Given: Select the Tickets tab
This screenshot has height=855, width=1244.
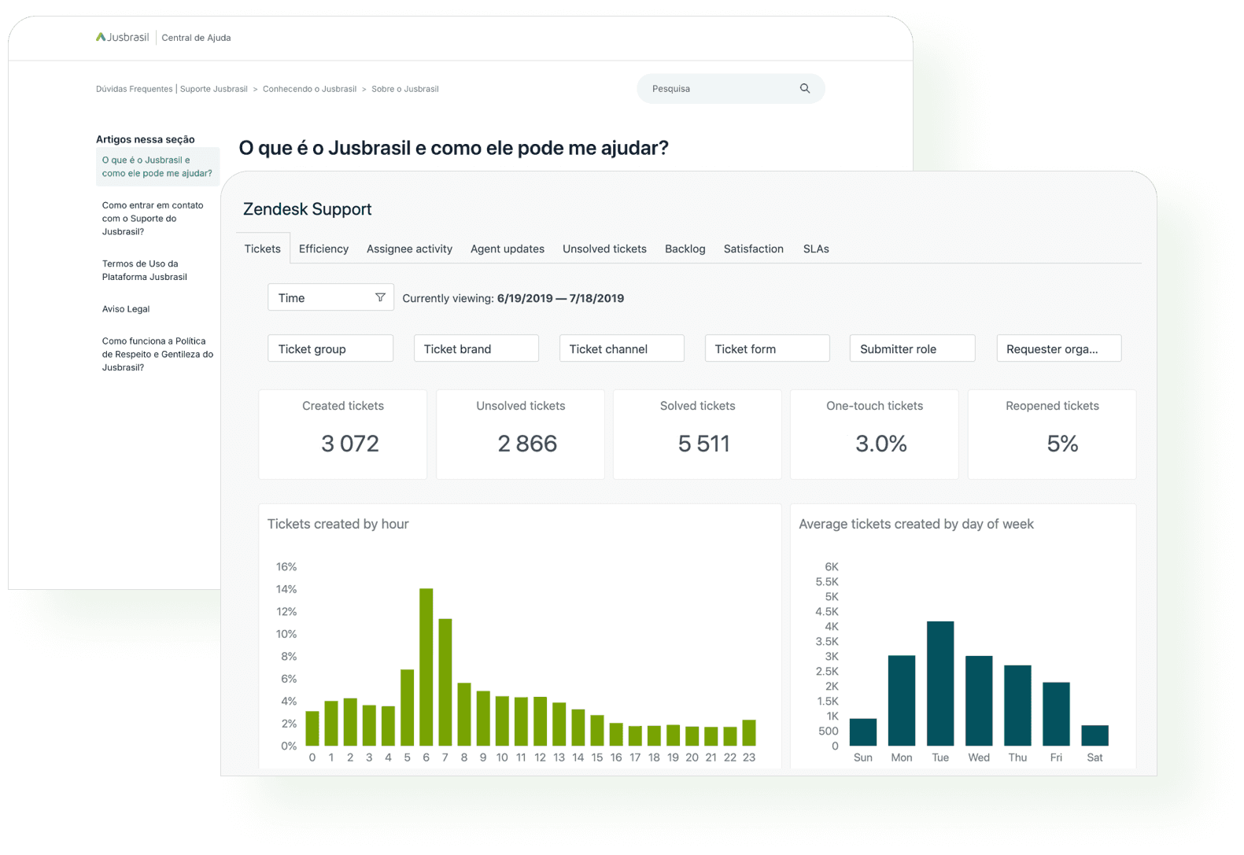Looking at the screenshot, I should (x=263, y=249).
